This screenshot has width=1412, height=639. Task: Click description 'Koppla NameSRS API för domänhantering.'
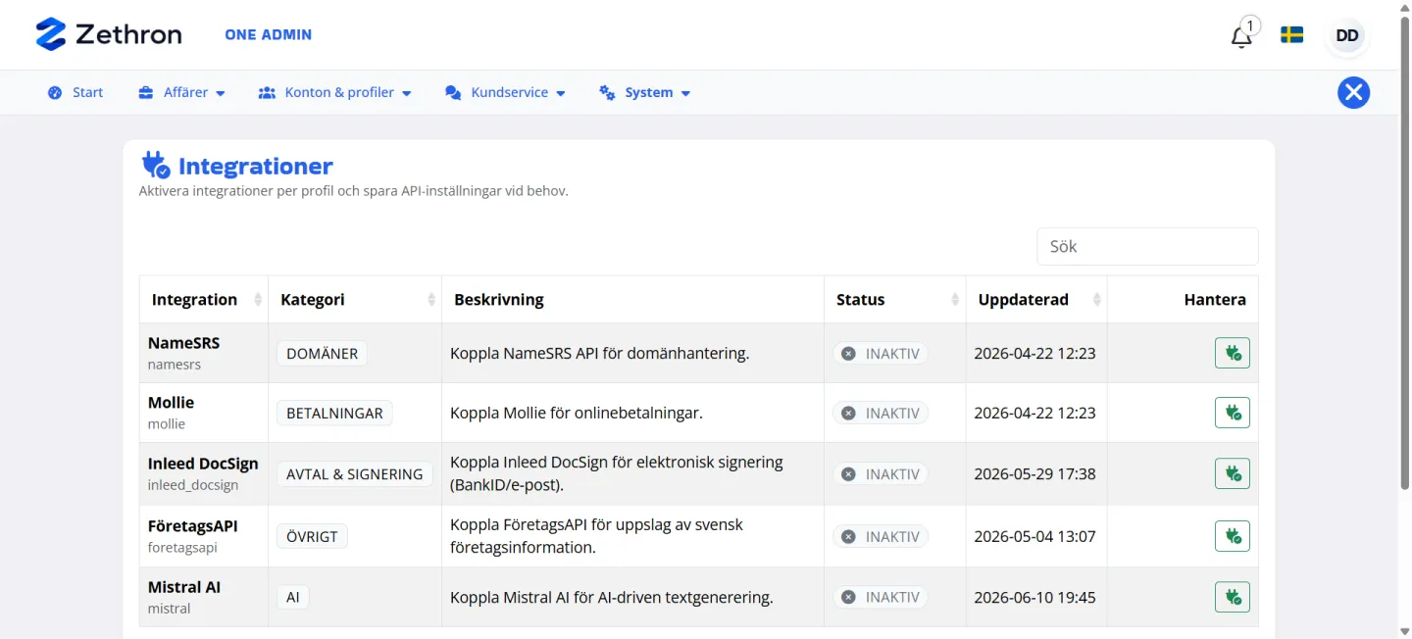(599, 353)
